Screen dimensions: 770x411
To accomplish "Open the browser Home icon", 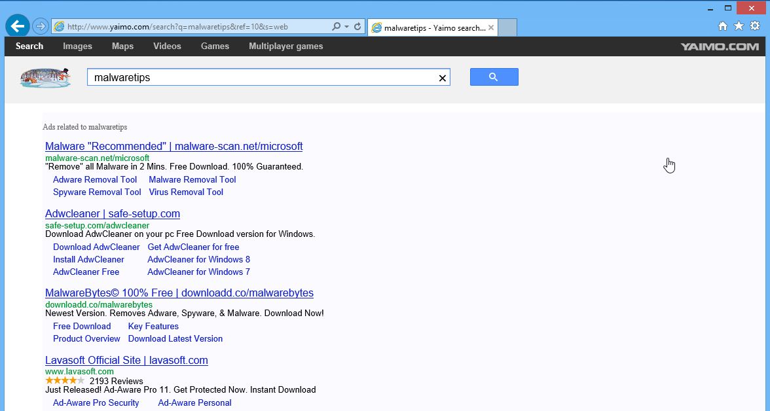I will (722, 27).
